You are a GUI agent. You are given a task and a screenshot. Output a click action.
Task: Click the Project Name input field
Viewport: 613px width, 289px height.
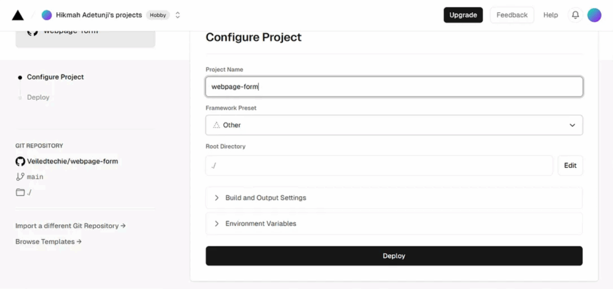394,86
